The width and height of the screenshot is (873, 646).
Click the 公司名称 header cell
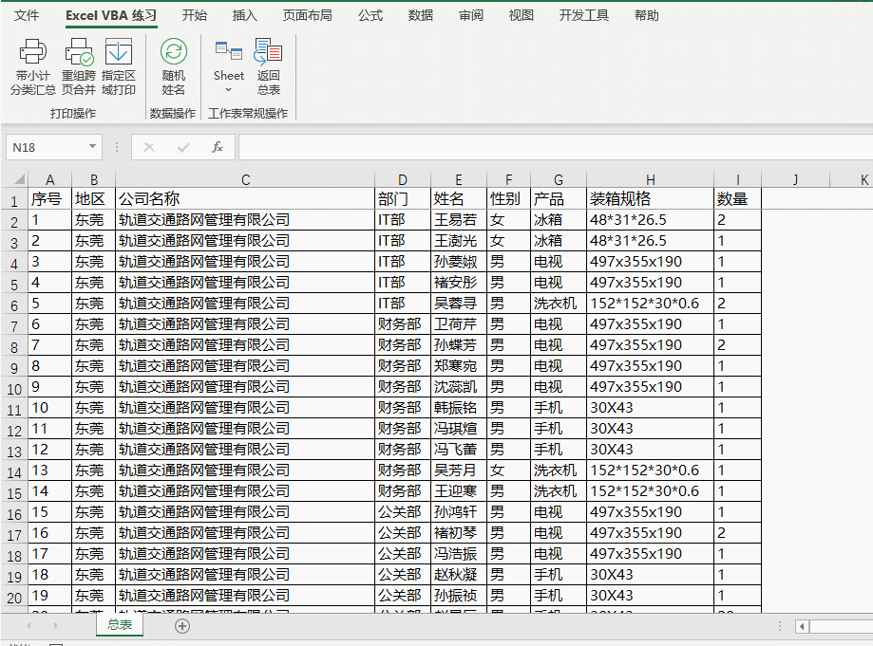click(245, 198)
